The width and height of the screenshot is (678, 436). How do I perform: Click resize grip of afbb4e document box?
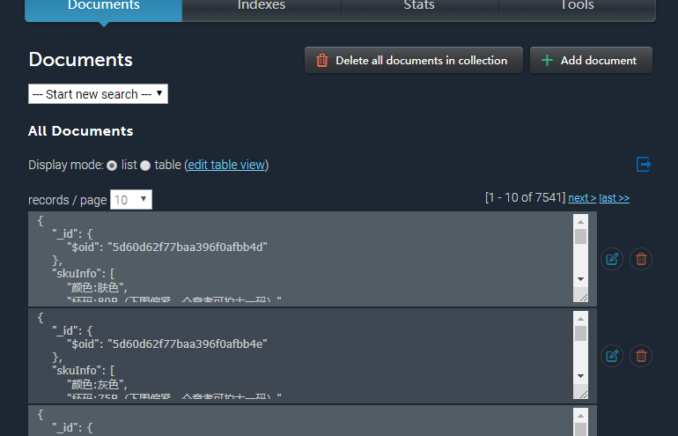coord(583,394)
